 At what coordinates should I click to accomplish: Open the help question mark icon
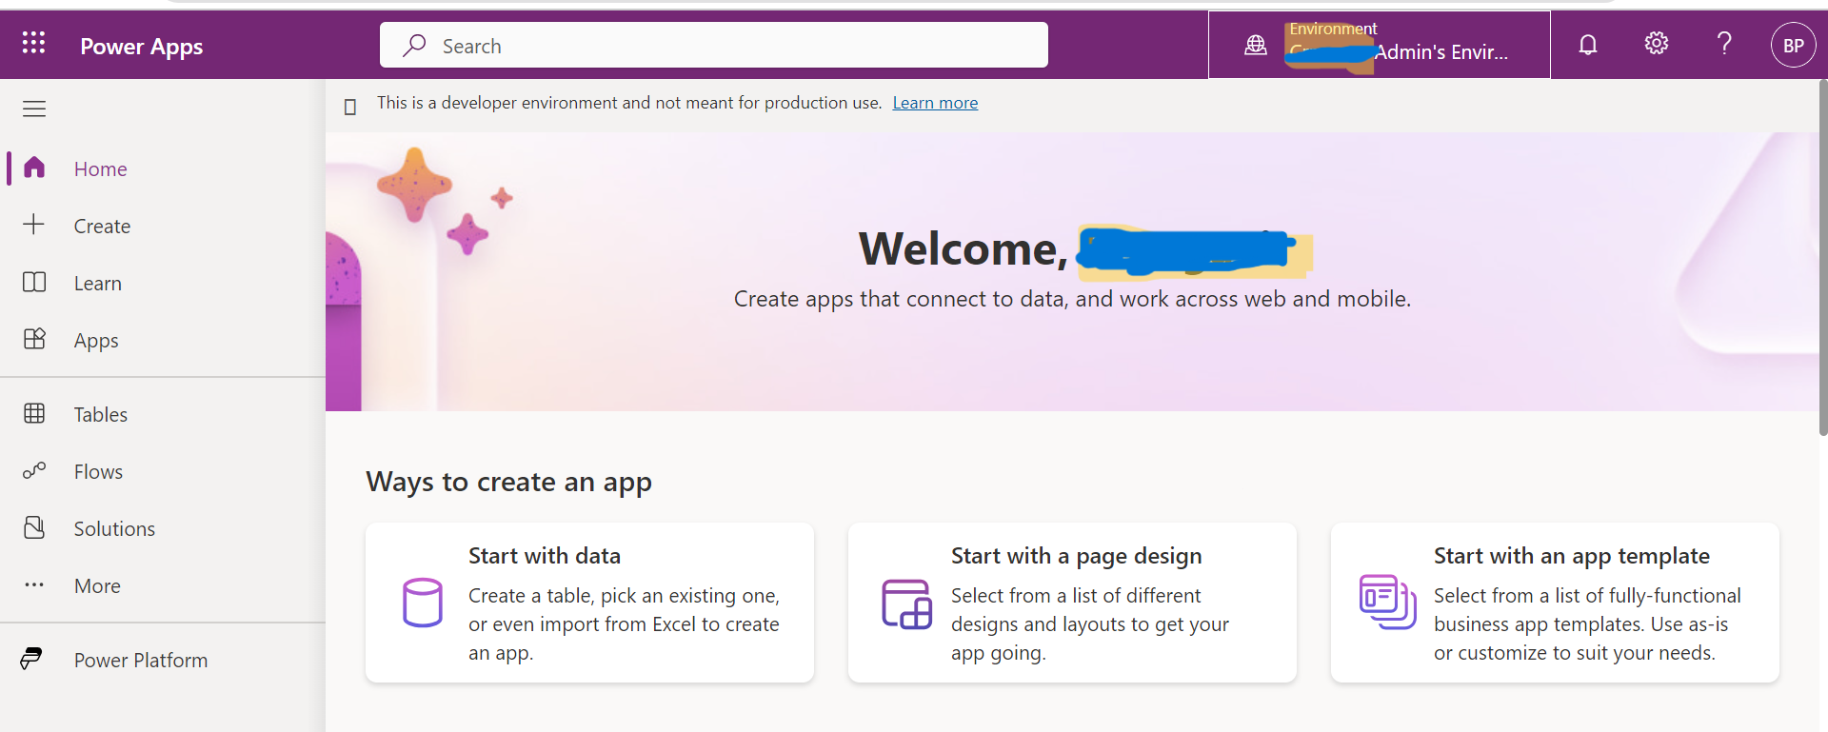[1724, 43]
